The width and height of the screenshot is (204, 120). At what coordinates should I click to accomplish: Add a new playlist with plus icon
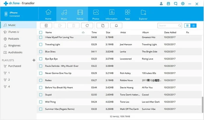coord(34,60)
